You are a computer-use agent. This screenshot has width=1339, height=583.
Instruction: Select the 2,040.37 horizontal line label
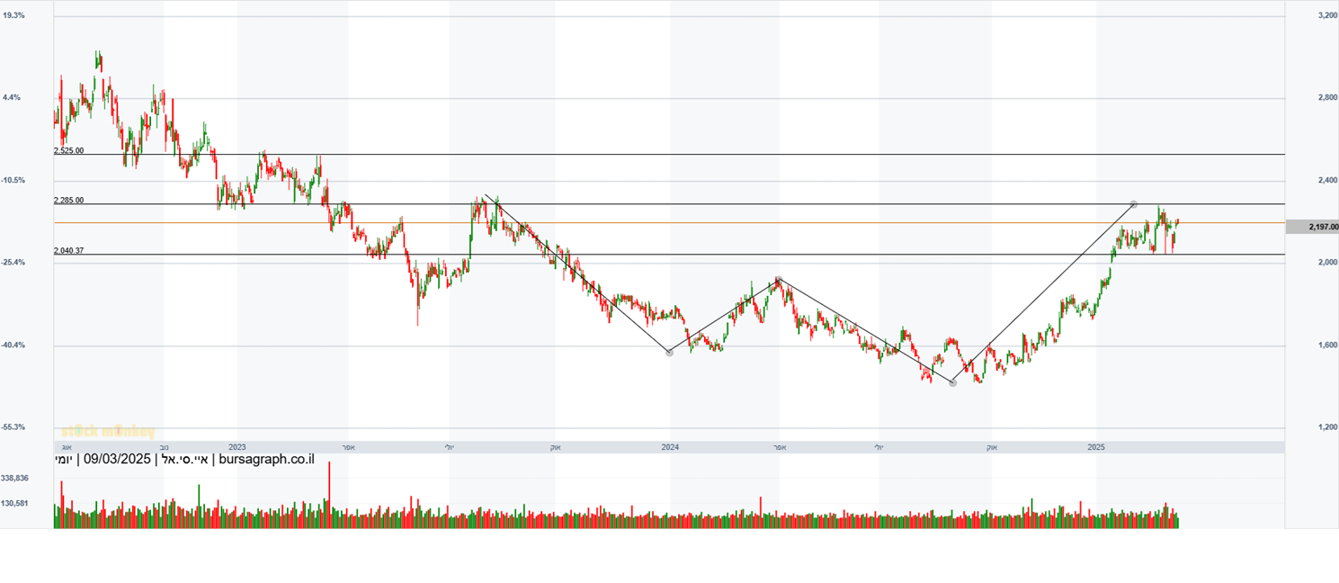pos(69,250)
